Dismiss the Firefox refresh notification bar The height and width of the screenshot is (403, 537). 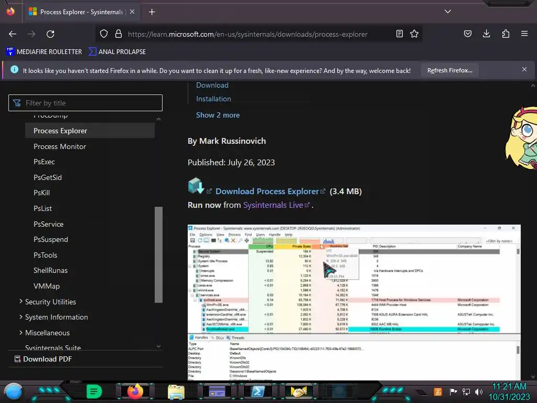(x=524, y=70)
